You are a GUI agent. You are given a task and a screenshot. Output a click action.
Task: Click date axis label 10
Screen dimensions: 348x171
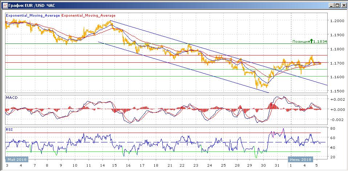[75, 166]
